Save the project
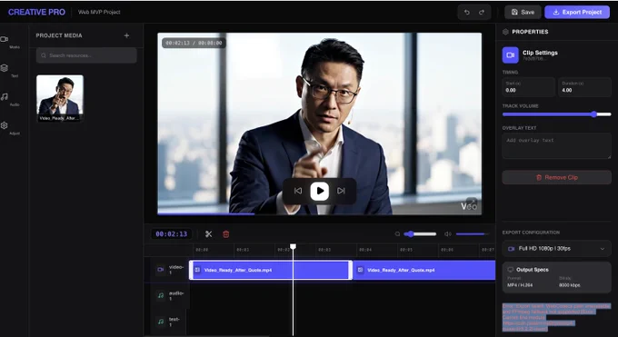Screen dimensions: 618x337 (523, 12)
